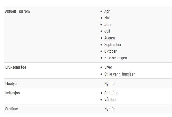Select August in the month list
This screenshot has width=172, height=117.
point(110,38)
